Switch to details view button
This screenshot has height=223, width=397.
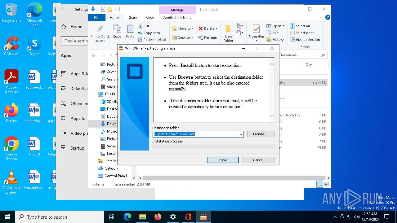(x=320, y=184)
